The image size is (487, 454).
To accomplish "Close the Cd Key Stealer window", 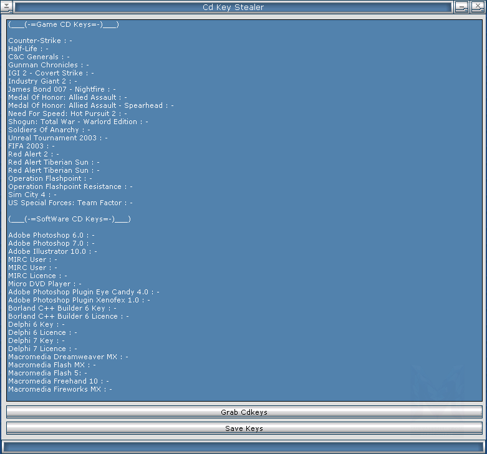I will tap(477, 7).
